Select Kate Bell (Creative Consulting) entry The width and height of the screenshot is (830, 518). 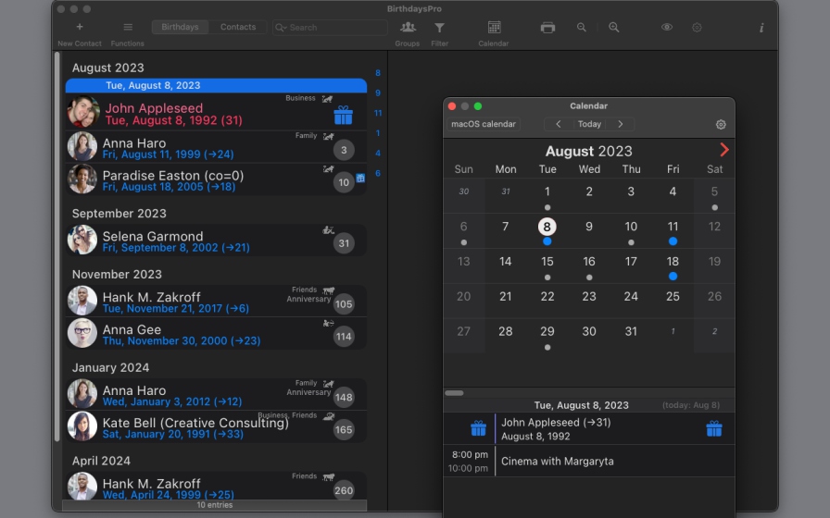(x=216, y=426)
